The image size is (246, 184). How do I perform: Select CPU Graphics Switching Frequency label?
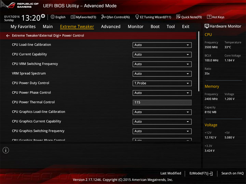point(38,131)
